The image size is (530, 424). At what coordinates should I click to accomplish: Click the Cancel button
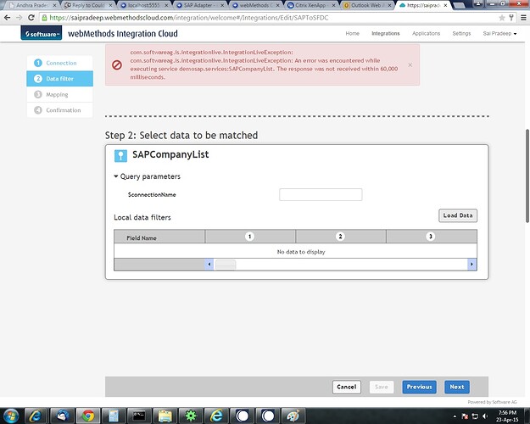[347, 387]
